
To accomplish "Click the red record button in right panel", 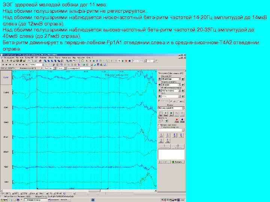I will pyautogui.click(x=177, y=120).
